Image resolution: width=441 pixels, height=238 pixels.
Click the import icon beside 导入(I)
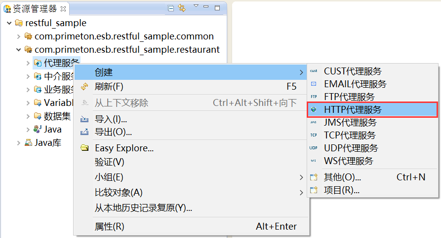[84, 119]
